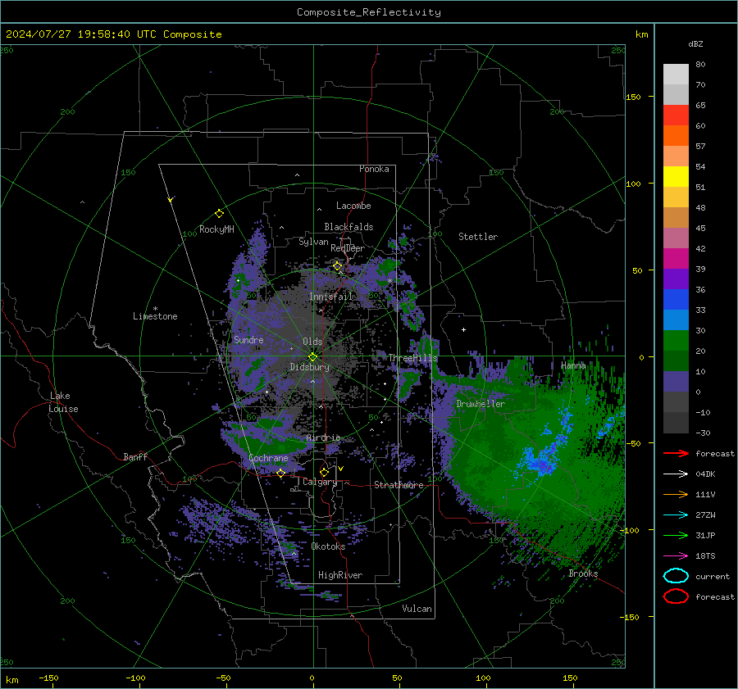Click the Limestone map label
The height and width of the screenshot is (689, 738).
(155, 316)
